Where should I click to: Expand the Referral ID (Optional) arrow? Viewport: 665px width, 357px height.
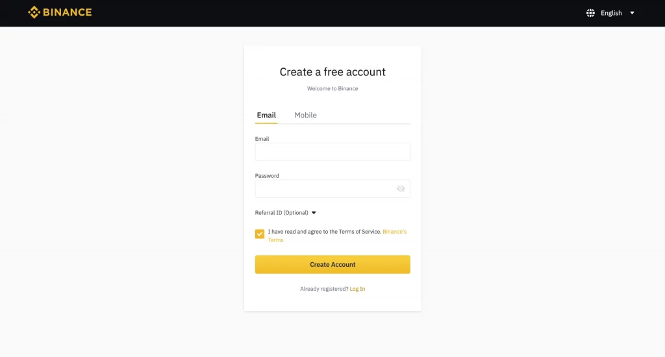314,213
